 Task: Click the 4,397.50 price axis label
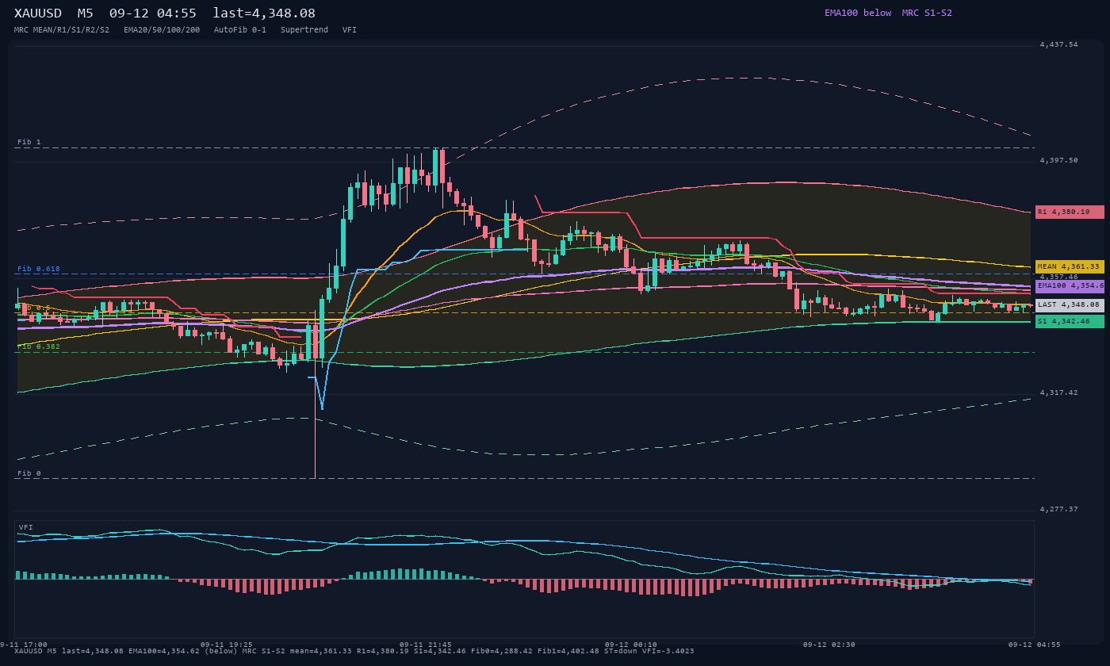click(x=1059, y=160)
